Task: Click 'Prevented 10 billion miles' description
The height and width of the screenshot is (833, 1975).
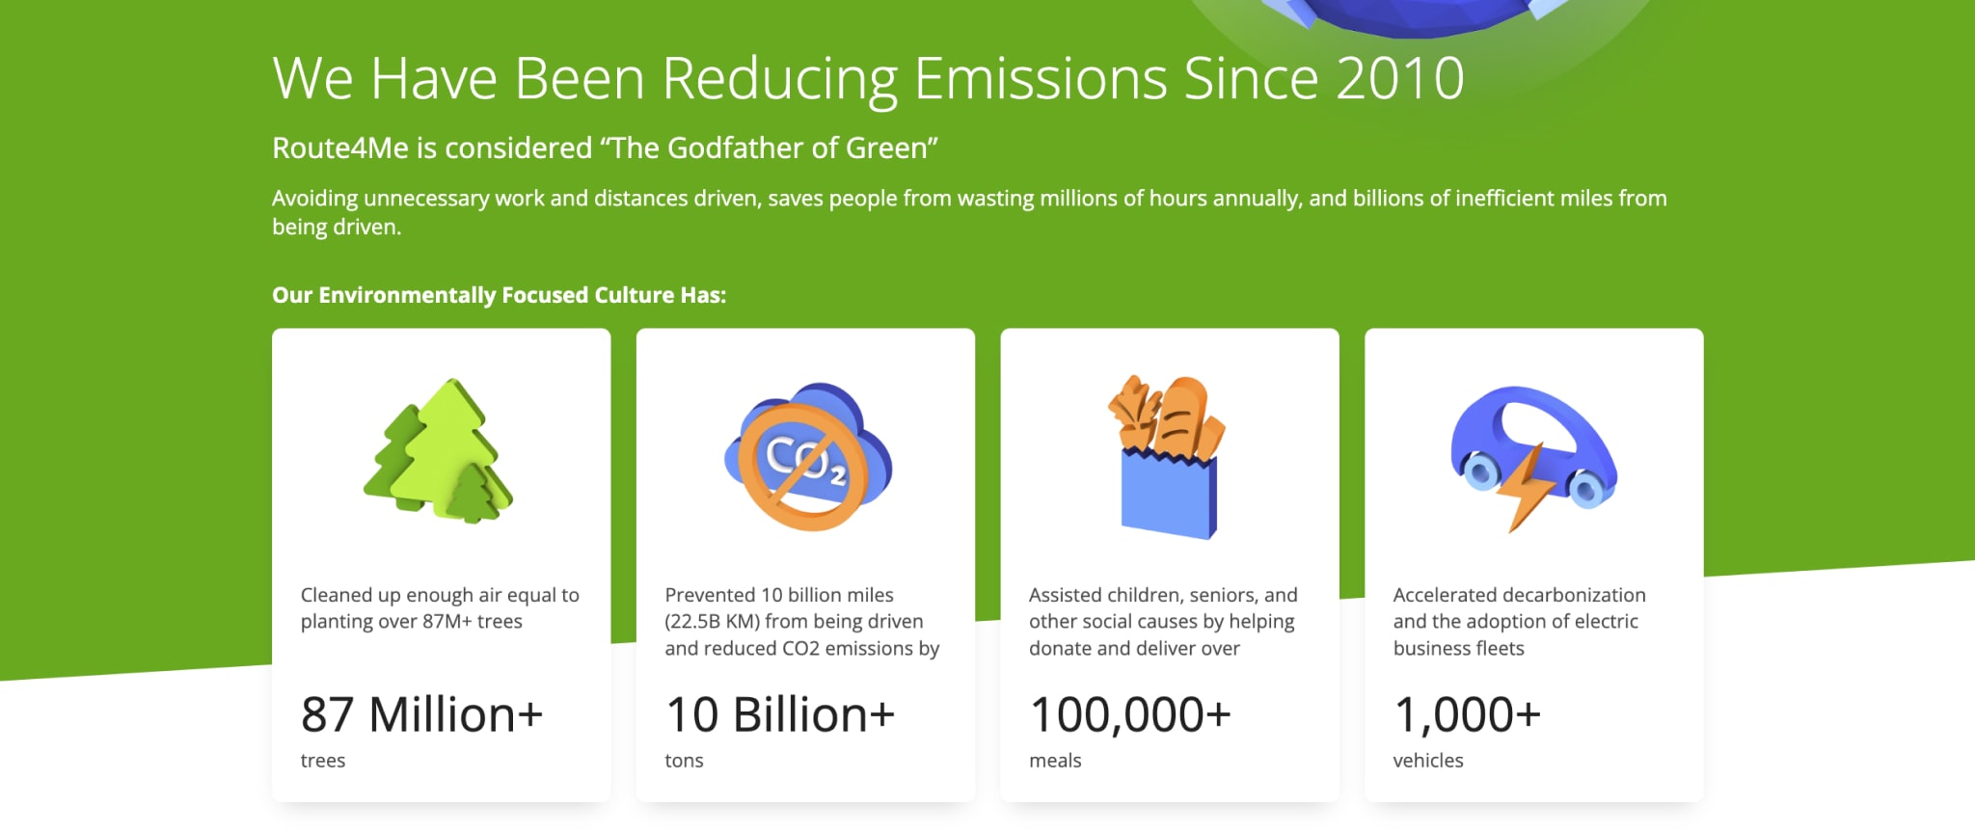Action: [801, 622]
